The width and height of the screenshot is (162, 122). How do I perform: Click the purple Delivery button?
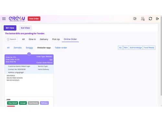click(x=44, y=103)
